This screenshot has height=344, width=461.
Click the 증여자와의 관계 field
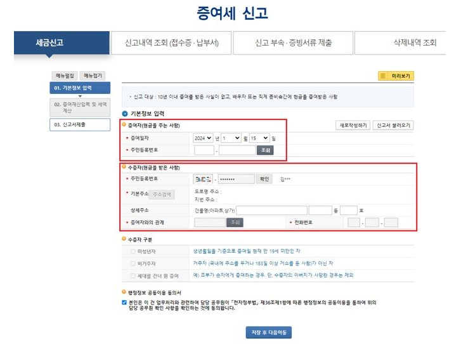pos(210,223)
